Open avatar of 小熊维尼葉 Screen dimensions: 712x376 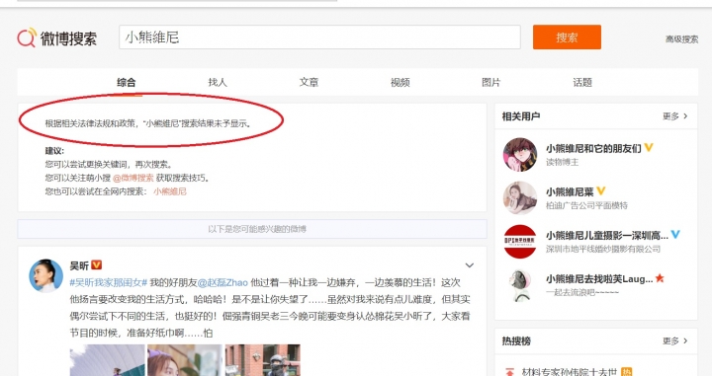click(520, 198)
